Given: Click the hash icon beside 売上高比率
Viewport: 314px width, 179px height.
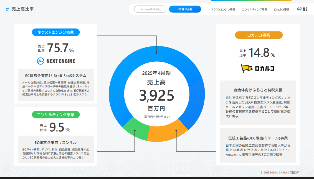Looking at the screenshot, I should pyautogui.click(x=7, y=9).
